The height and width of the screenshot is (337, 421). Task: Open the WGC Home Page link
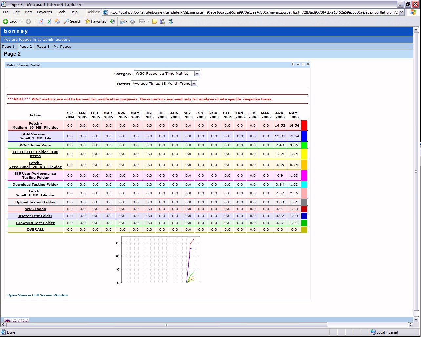click(x=35, y=145)
